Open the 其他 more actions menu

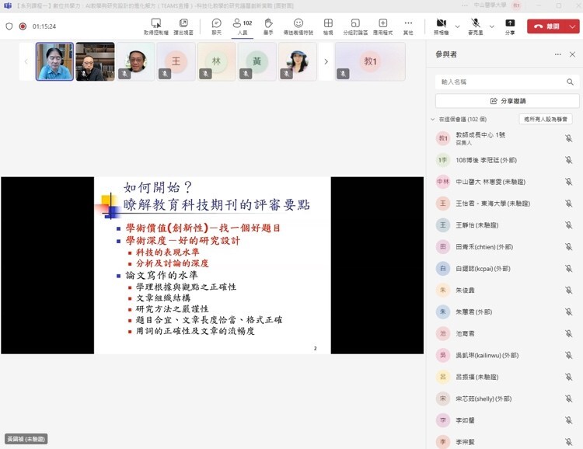[x=408, y=26]
